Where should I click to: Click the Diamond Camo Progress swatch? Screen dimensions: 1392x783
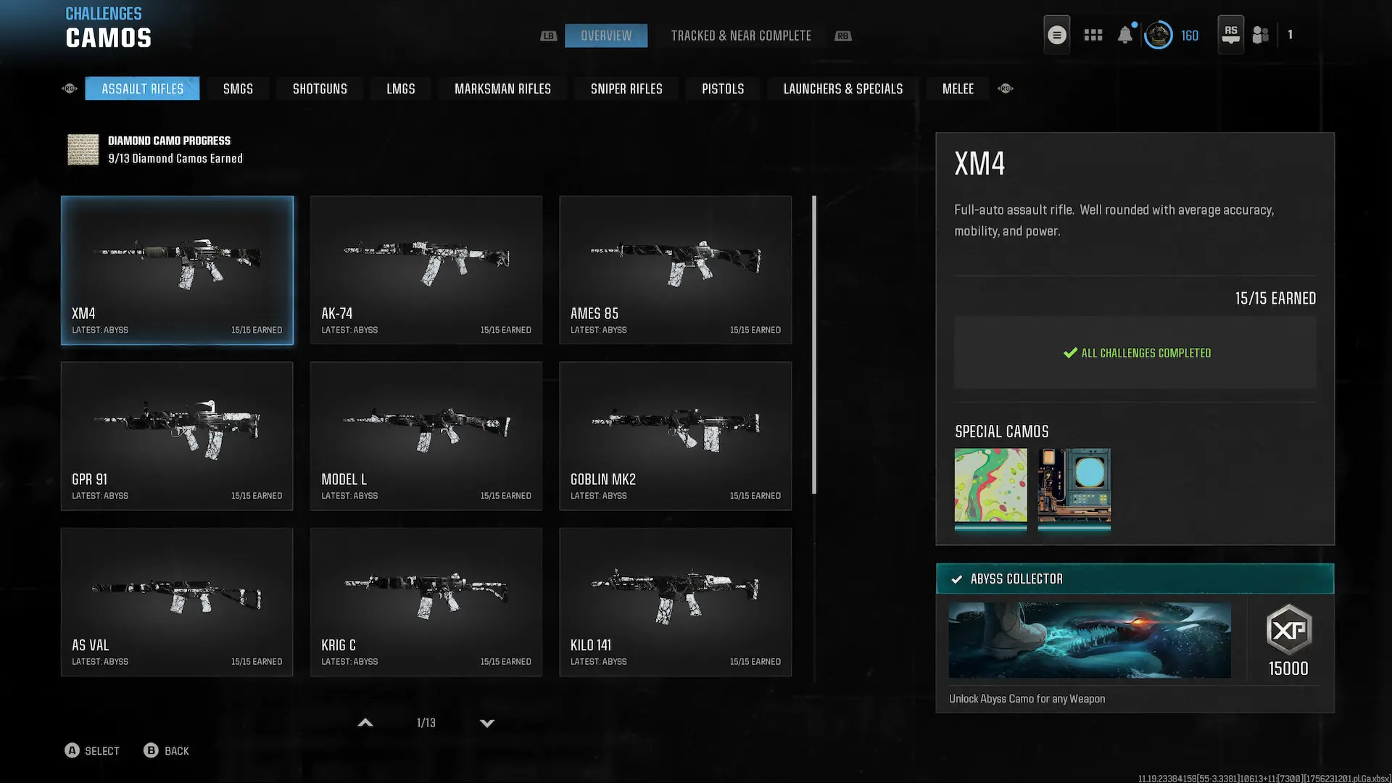click(83, 149)
